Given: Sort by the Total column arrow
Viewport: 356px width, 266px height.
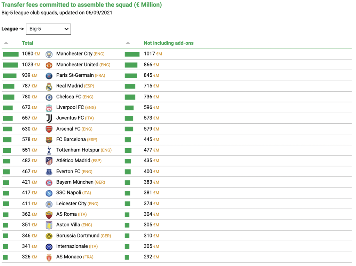Looking at the screenshot, I should tap(6, 43).
